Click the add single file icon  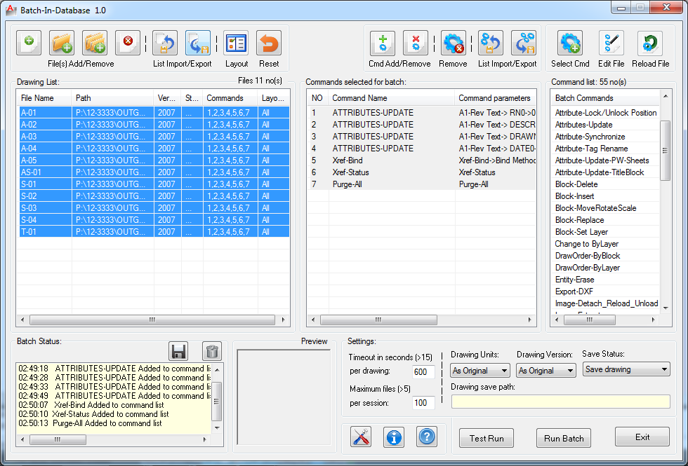(x=29, y=43)
